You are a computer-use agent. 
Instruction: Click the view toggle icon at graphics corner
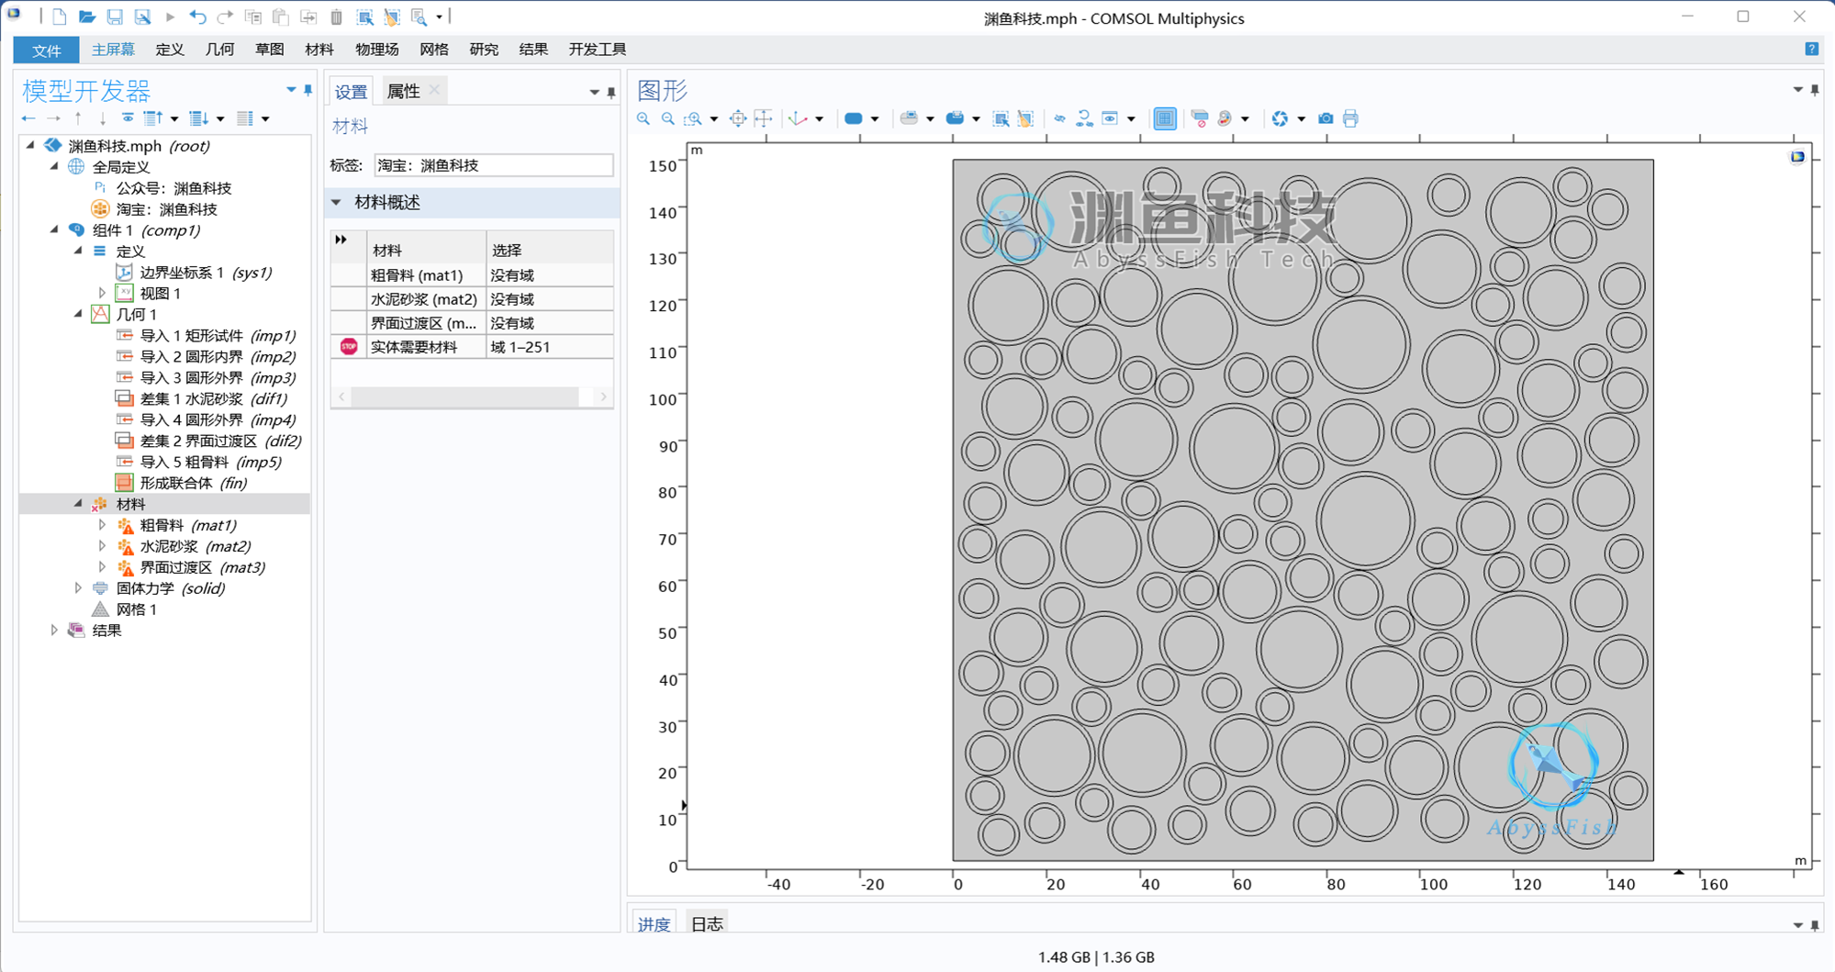[1797, 157]
